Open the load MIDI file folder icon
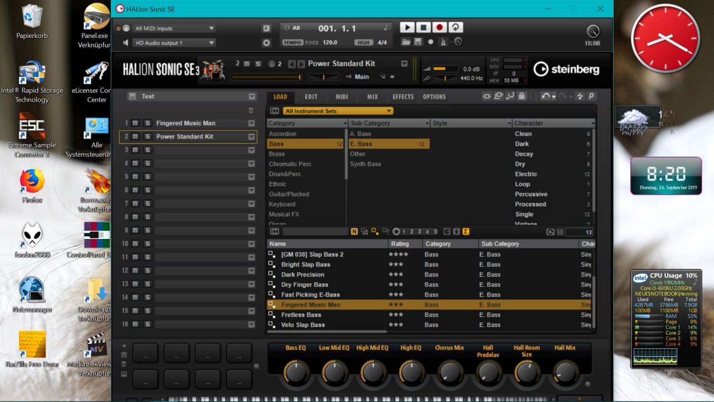Image resolution: width=714 pixels, height=402 pixels. pos(406,42)
